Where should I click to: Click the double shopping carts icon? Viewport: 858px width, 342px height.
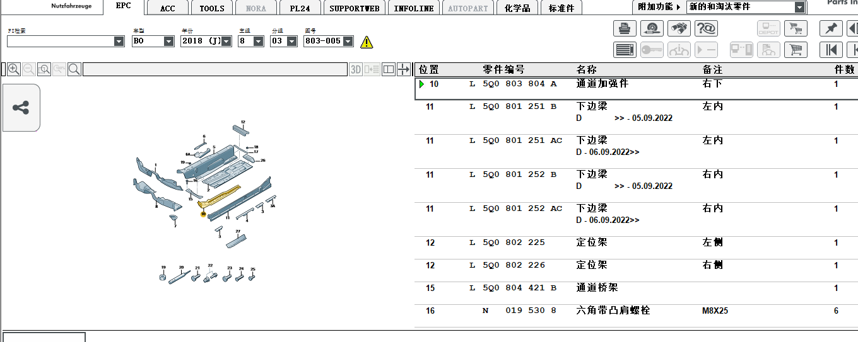(796, 28)
